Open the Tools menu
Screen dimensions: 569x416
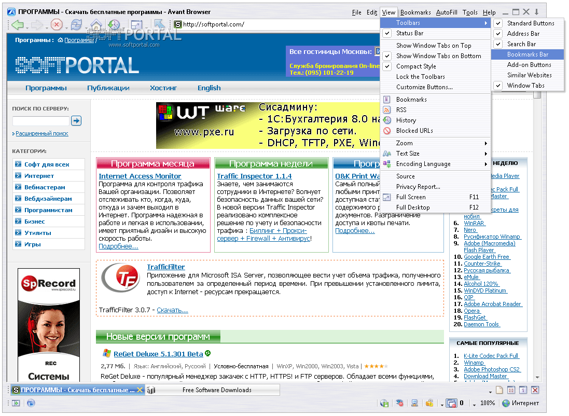[x=470, y=12]
